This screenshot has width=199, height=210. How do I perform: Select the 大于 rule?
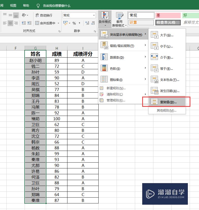tap(167, 35)
